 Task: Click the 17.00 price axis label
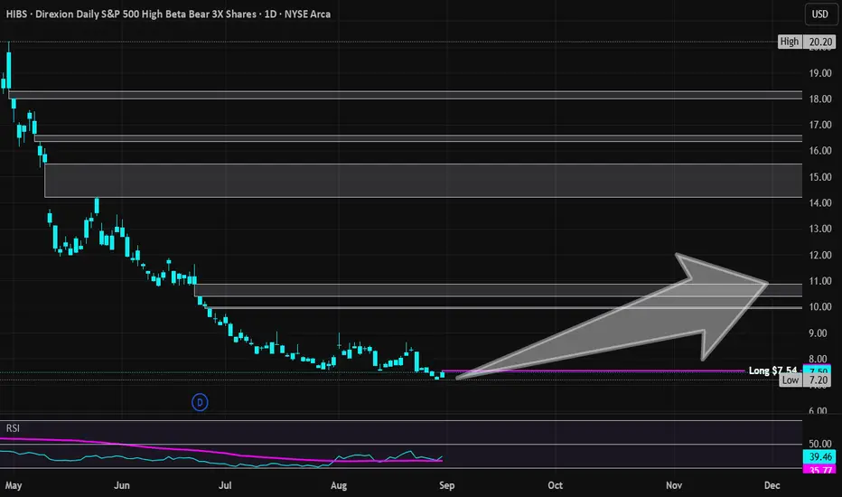[x=820, y=125]
